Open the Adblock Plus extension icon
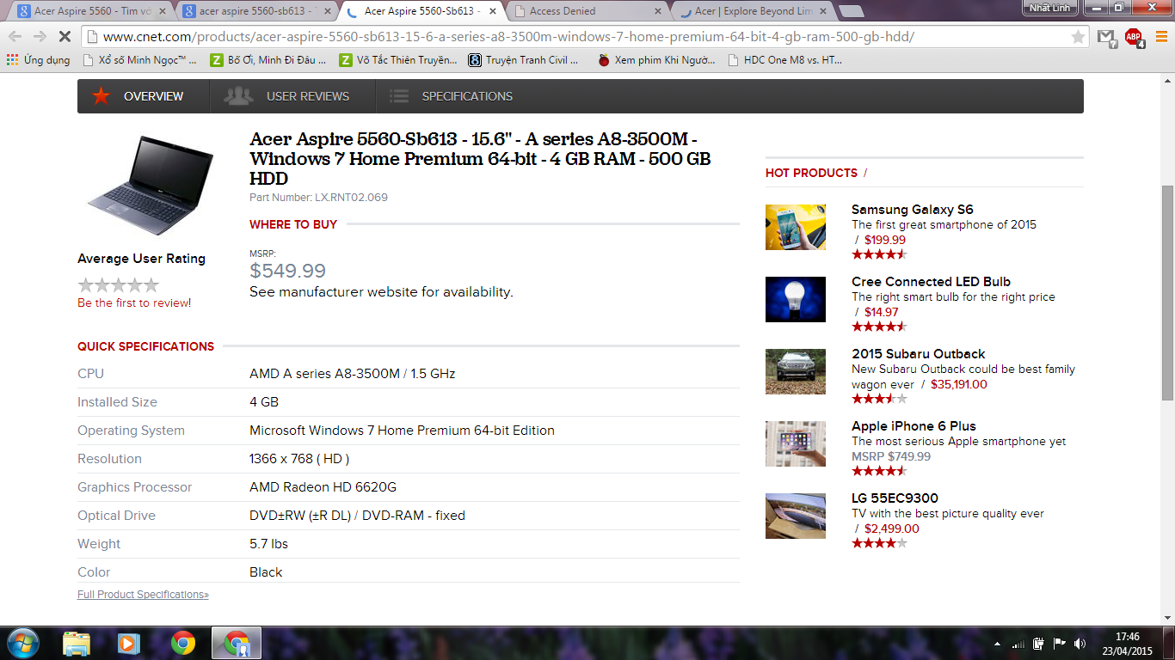Viewport: 1175px width, 660px height. click(1134, 38)
